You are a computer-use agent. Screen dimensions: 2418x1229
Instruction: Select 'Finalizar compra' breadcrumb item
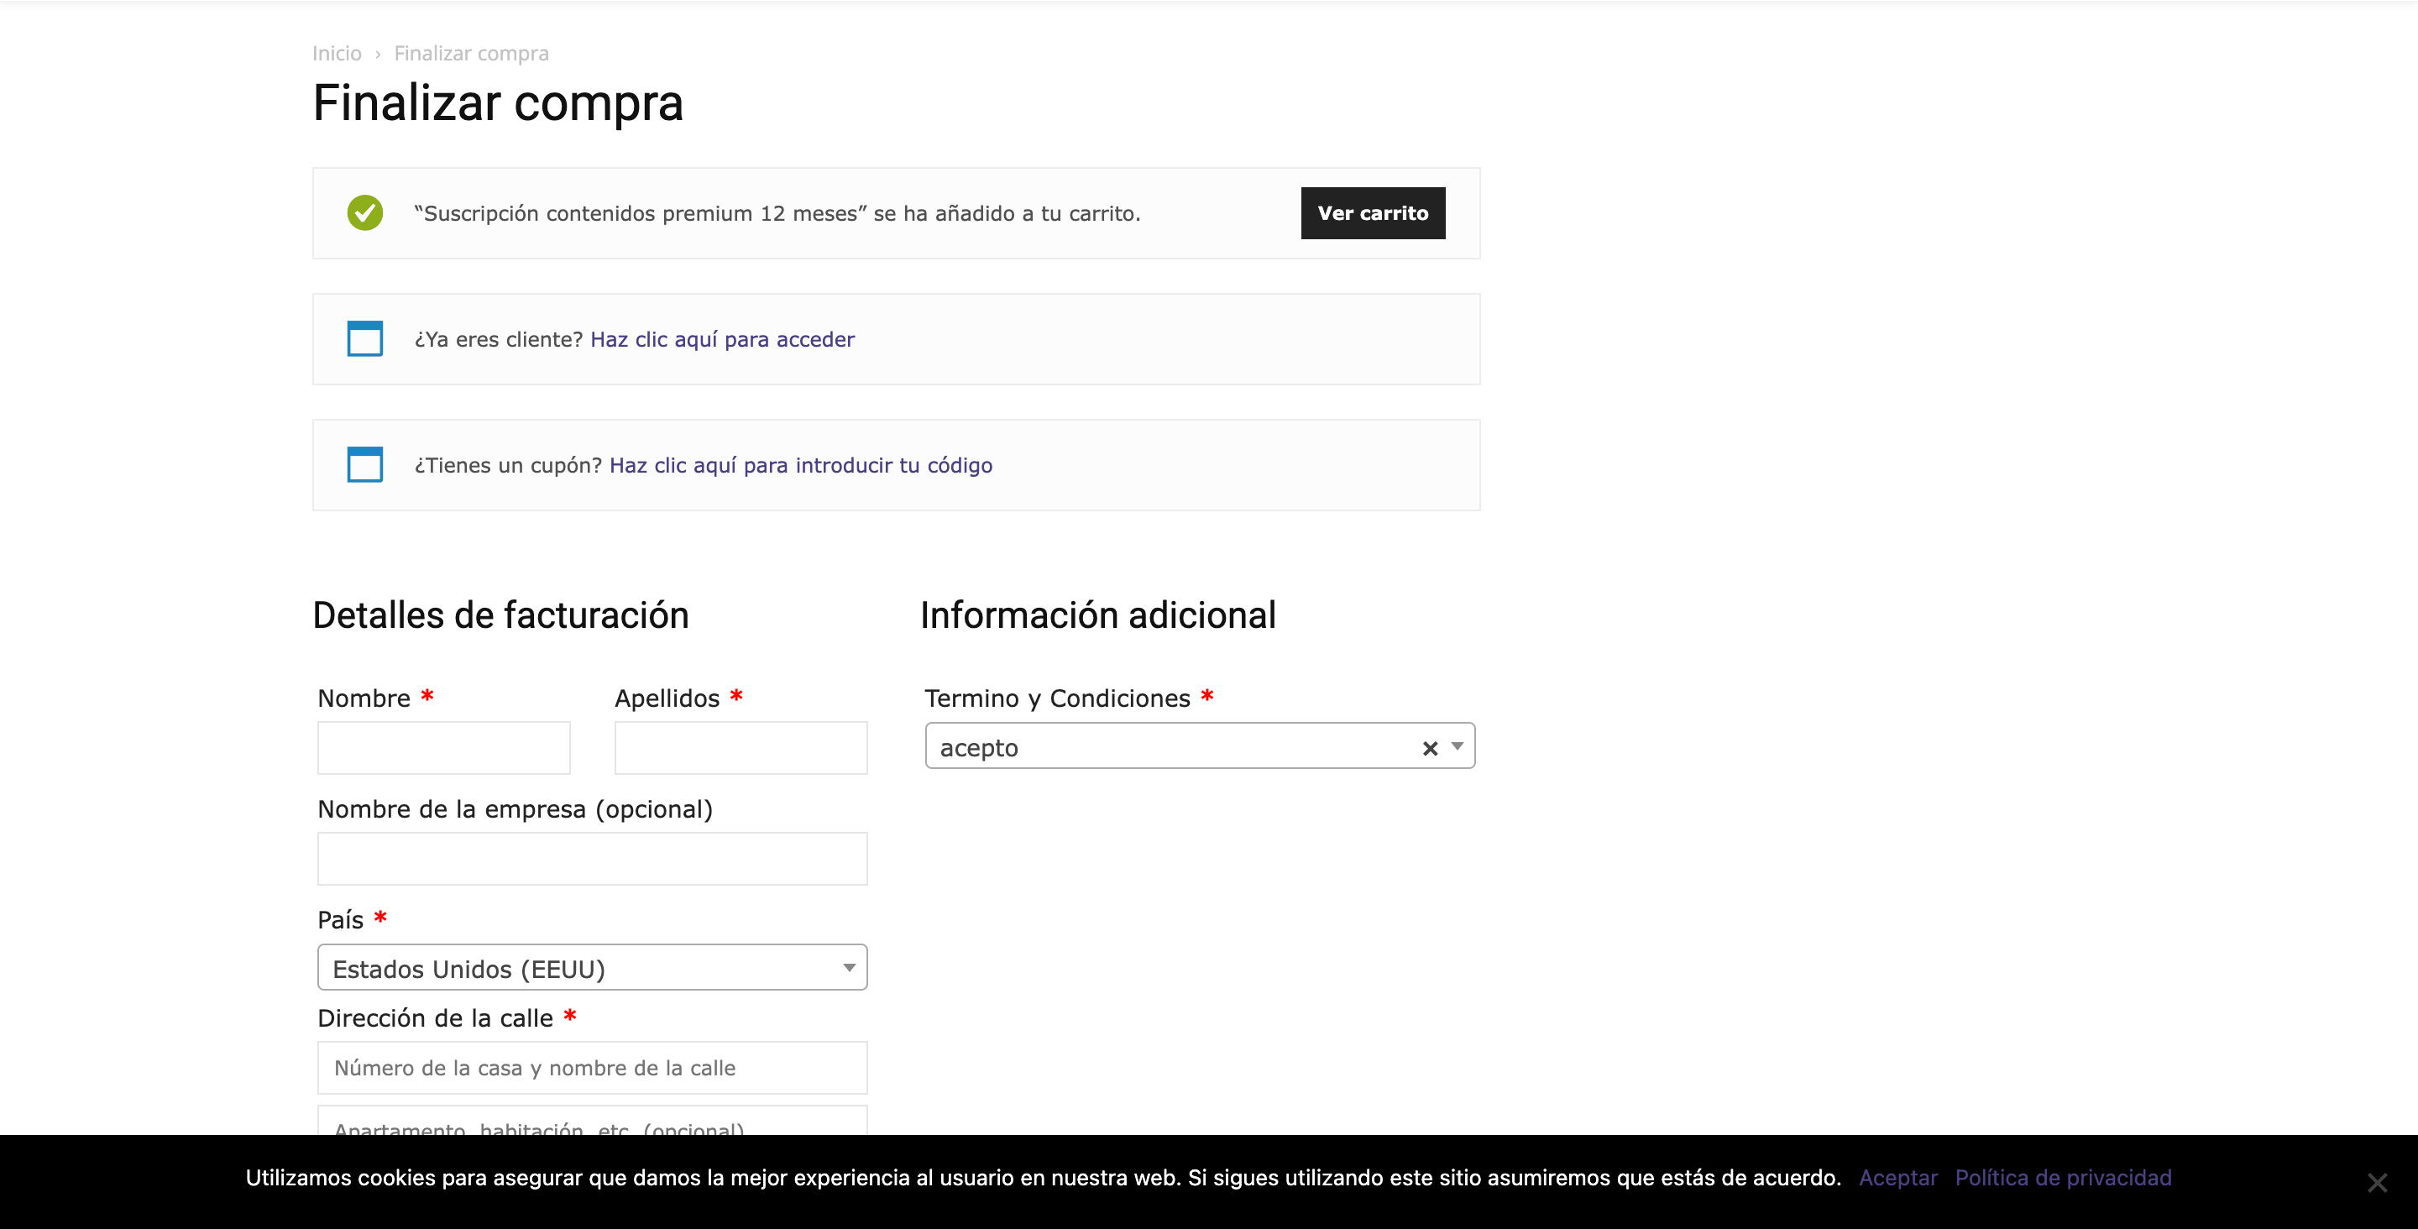[471, 54]
